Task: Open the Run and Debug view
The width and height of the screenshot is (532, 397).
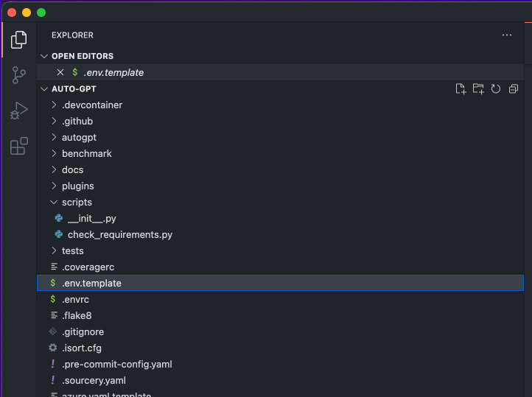Action: 18,110
